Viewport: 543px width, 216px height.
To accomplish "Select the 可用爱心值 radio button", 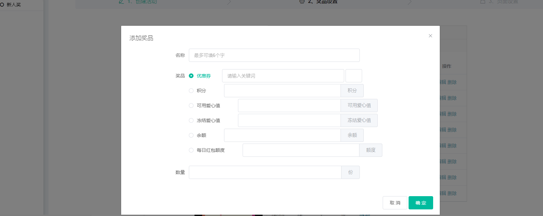I will [x=191, y=106].
